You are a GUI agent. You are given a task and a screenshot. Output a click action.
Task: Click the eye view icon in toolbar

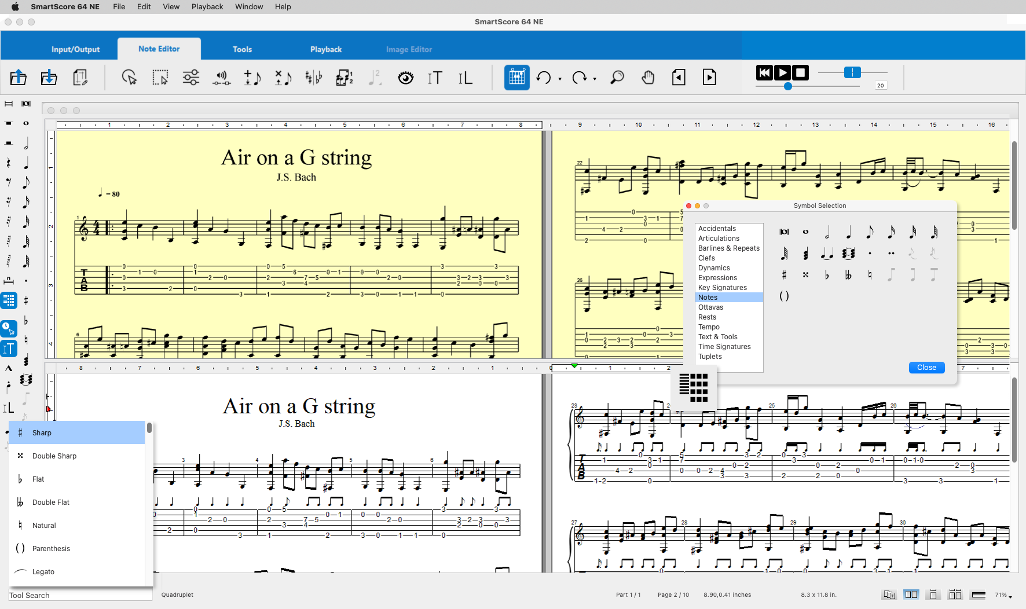(406, 77)
